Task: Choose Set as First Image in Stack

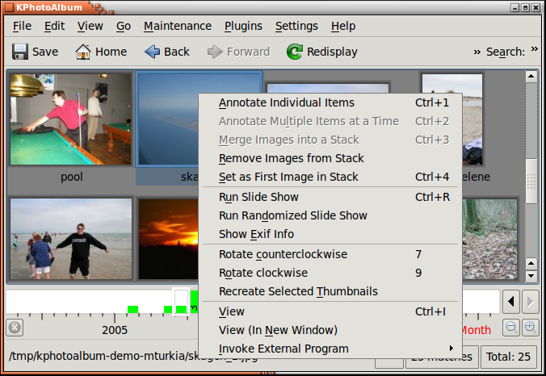Action: (x=330, y=177)
